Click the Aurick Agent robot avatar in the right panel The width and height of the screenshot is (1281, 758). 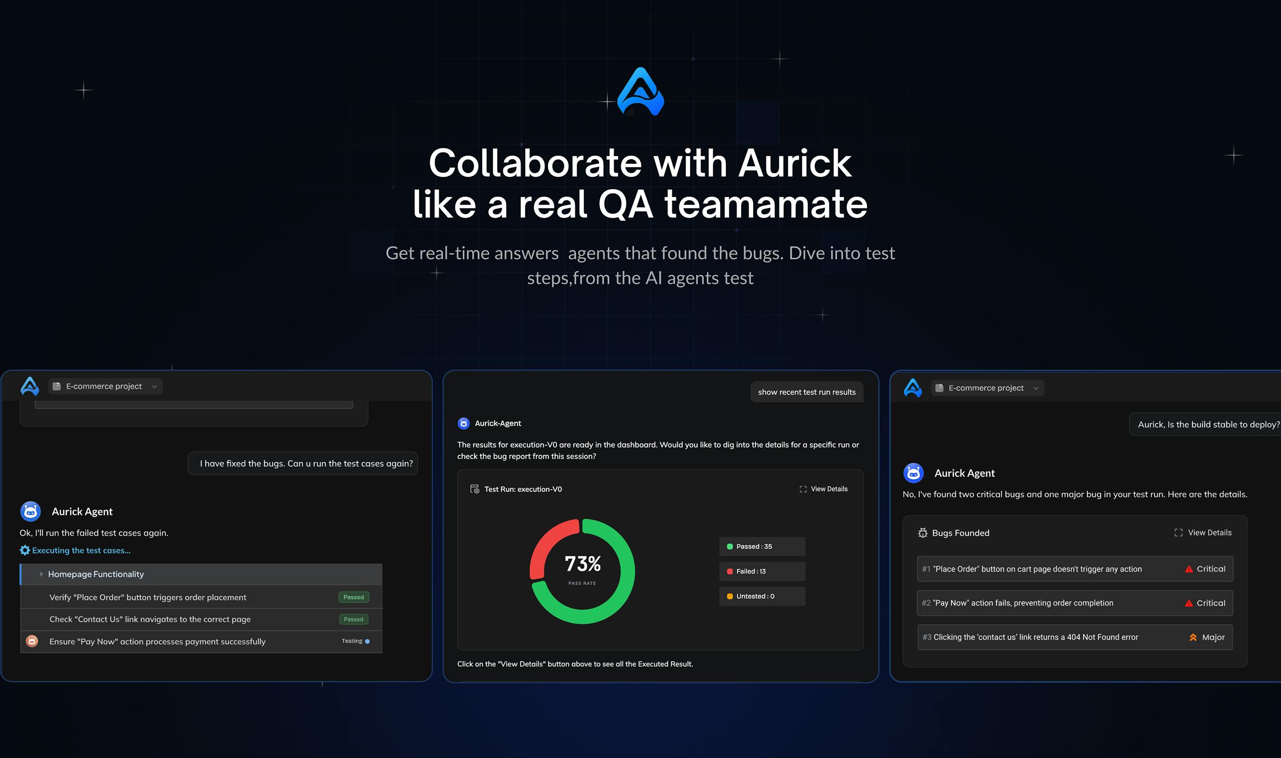(913, 473)
